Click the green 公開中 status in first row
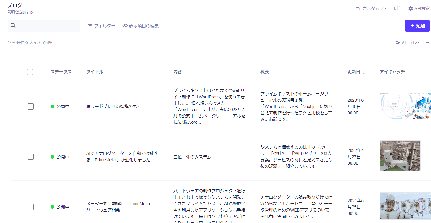The height and width of the screenshot is (223, 431). pyautogui.click(x=60, y=107)
